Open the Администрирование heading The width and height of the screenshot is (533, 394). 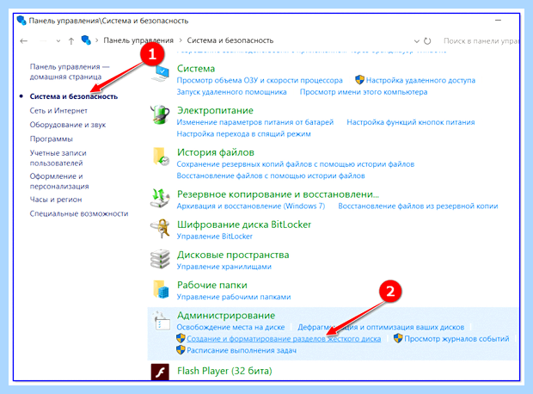[226, 316]
